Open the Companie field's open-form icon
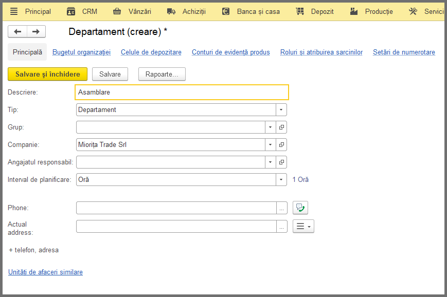The image size is (447, 297). (x=281, y=145)
